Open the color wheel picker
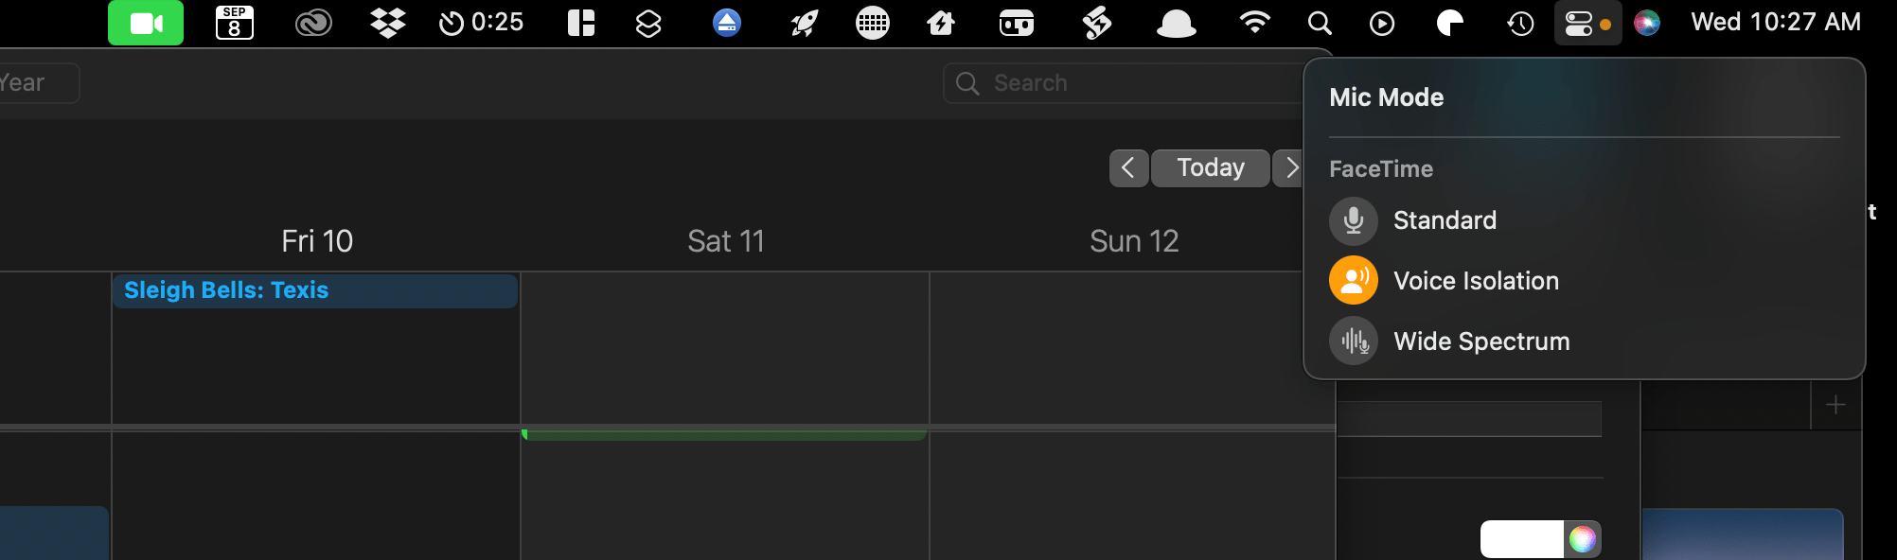This screenshot has width=1897, height=560. point(1582,539)
